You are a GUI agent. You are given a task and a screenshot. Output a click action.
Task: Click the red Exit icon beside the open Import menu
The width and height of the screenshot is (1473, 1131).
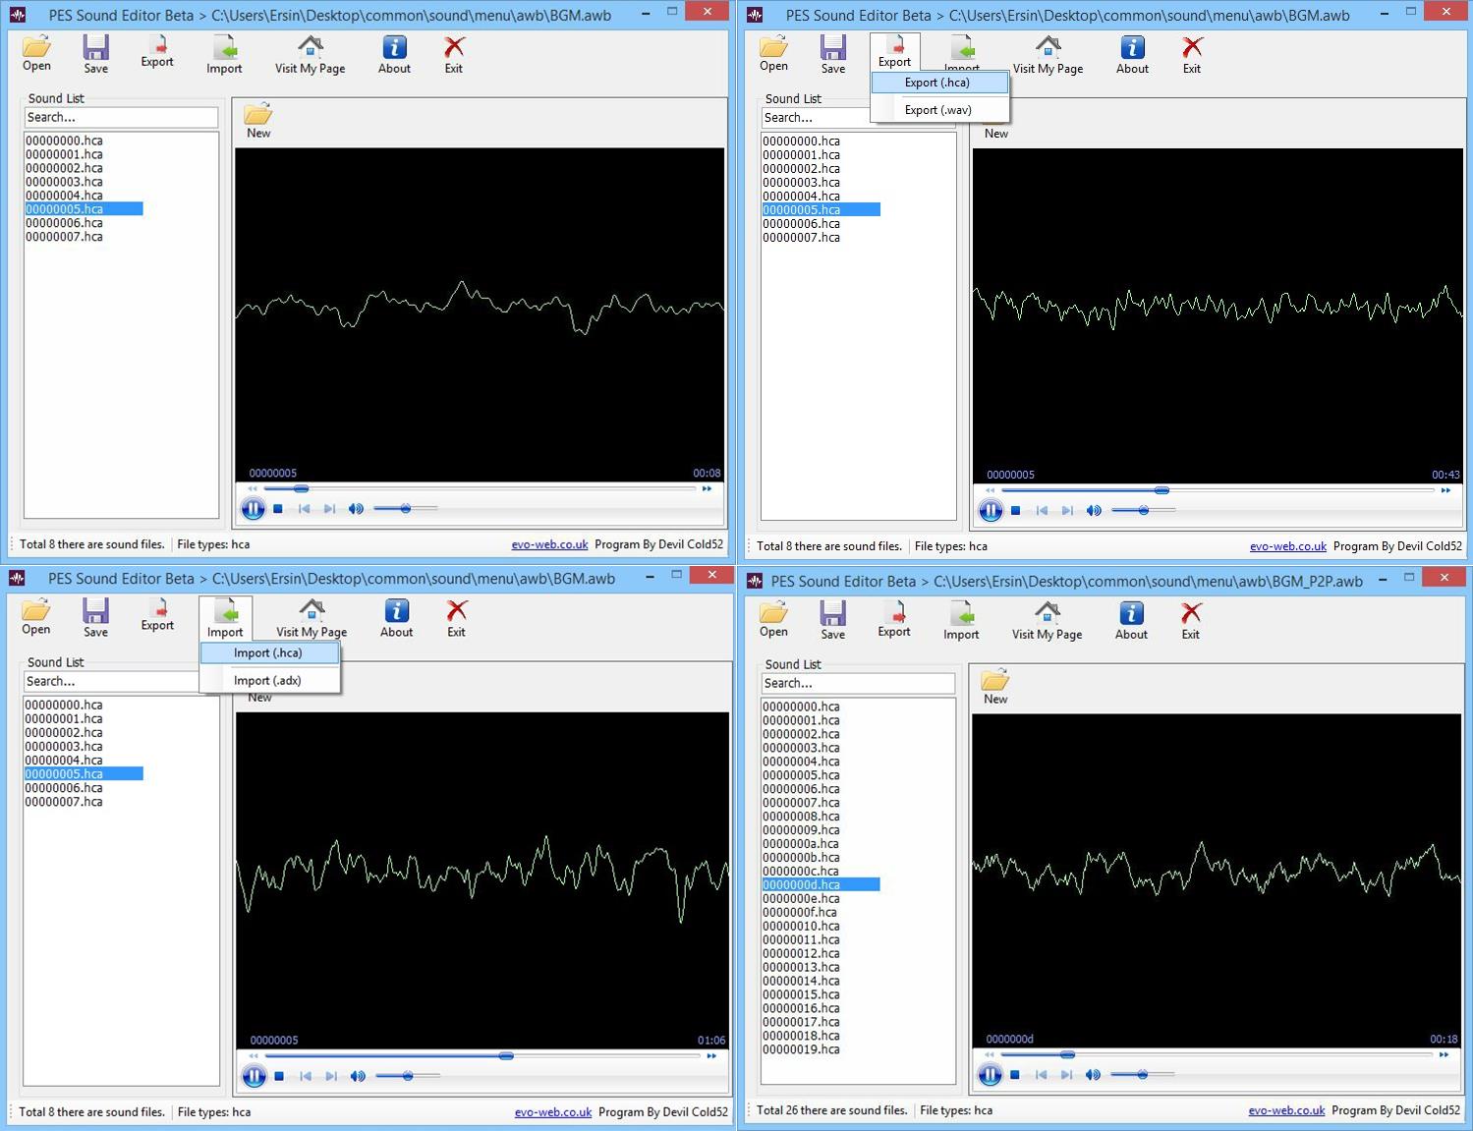(x=456, y=618)
